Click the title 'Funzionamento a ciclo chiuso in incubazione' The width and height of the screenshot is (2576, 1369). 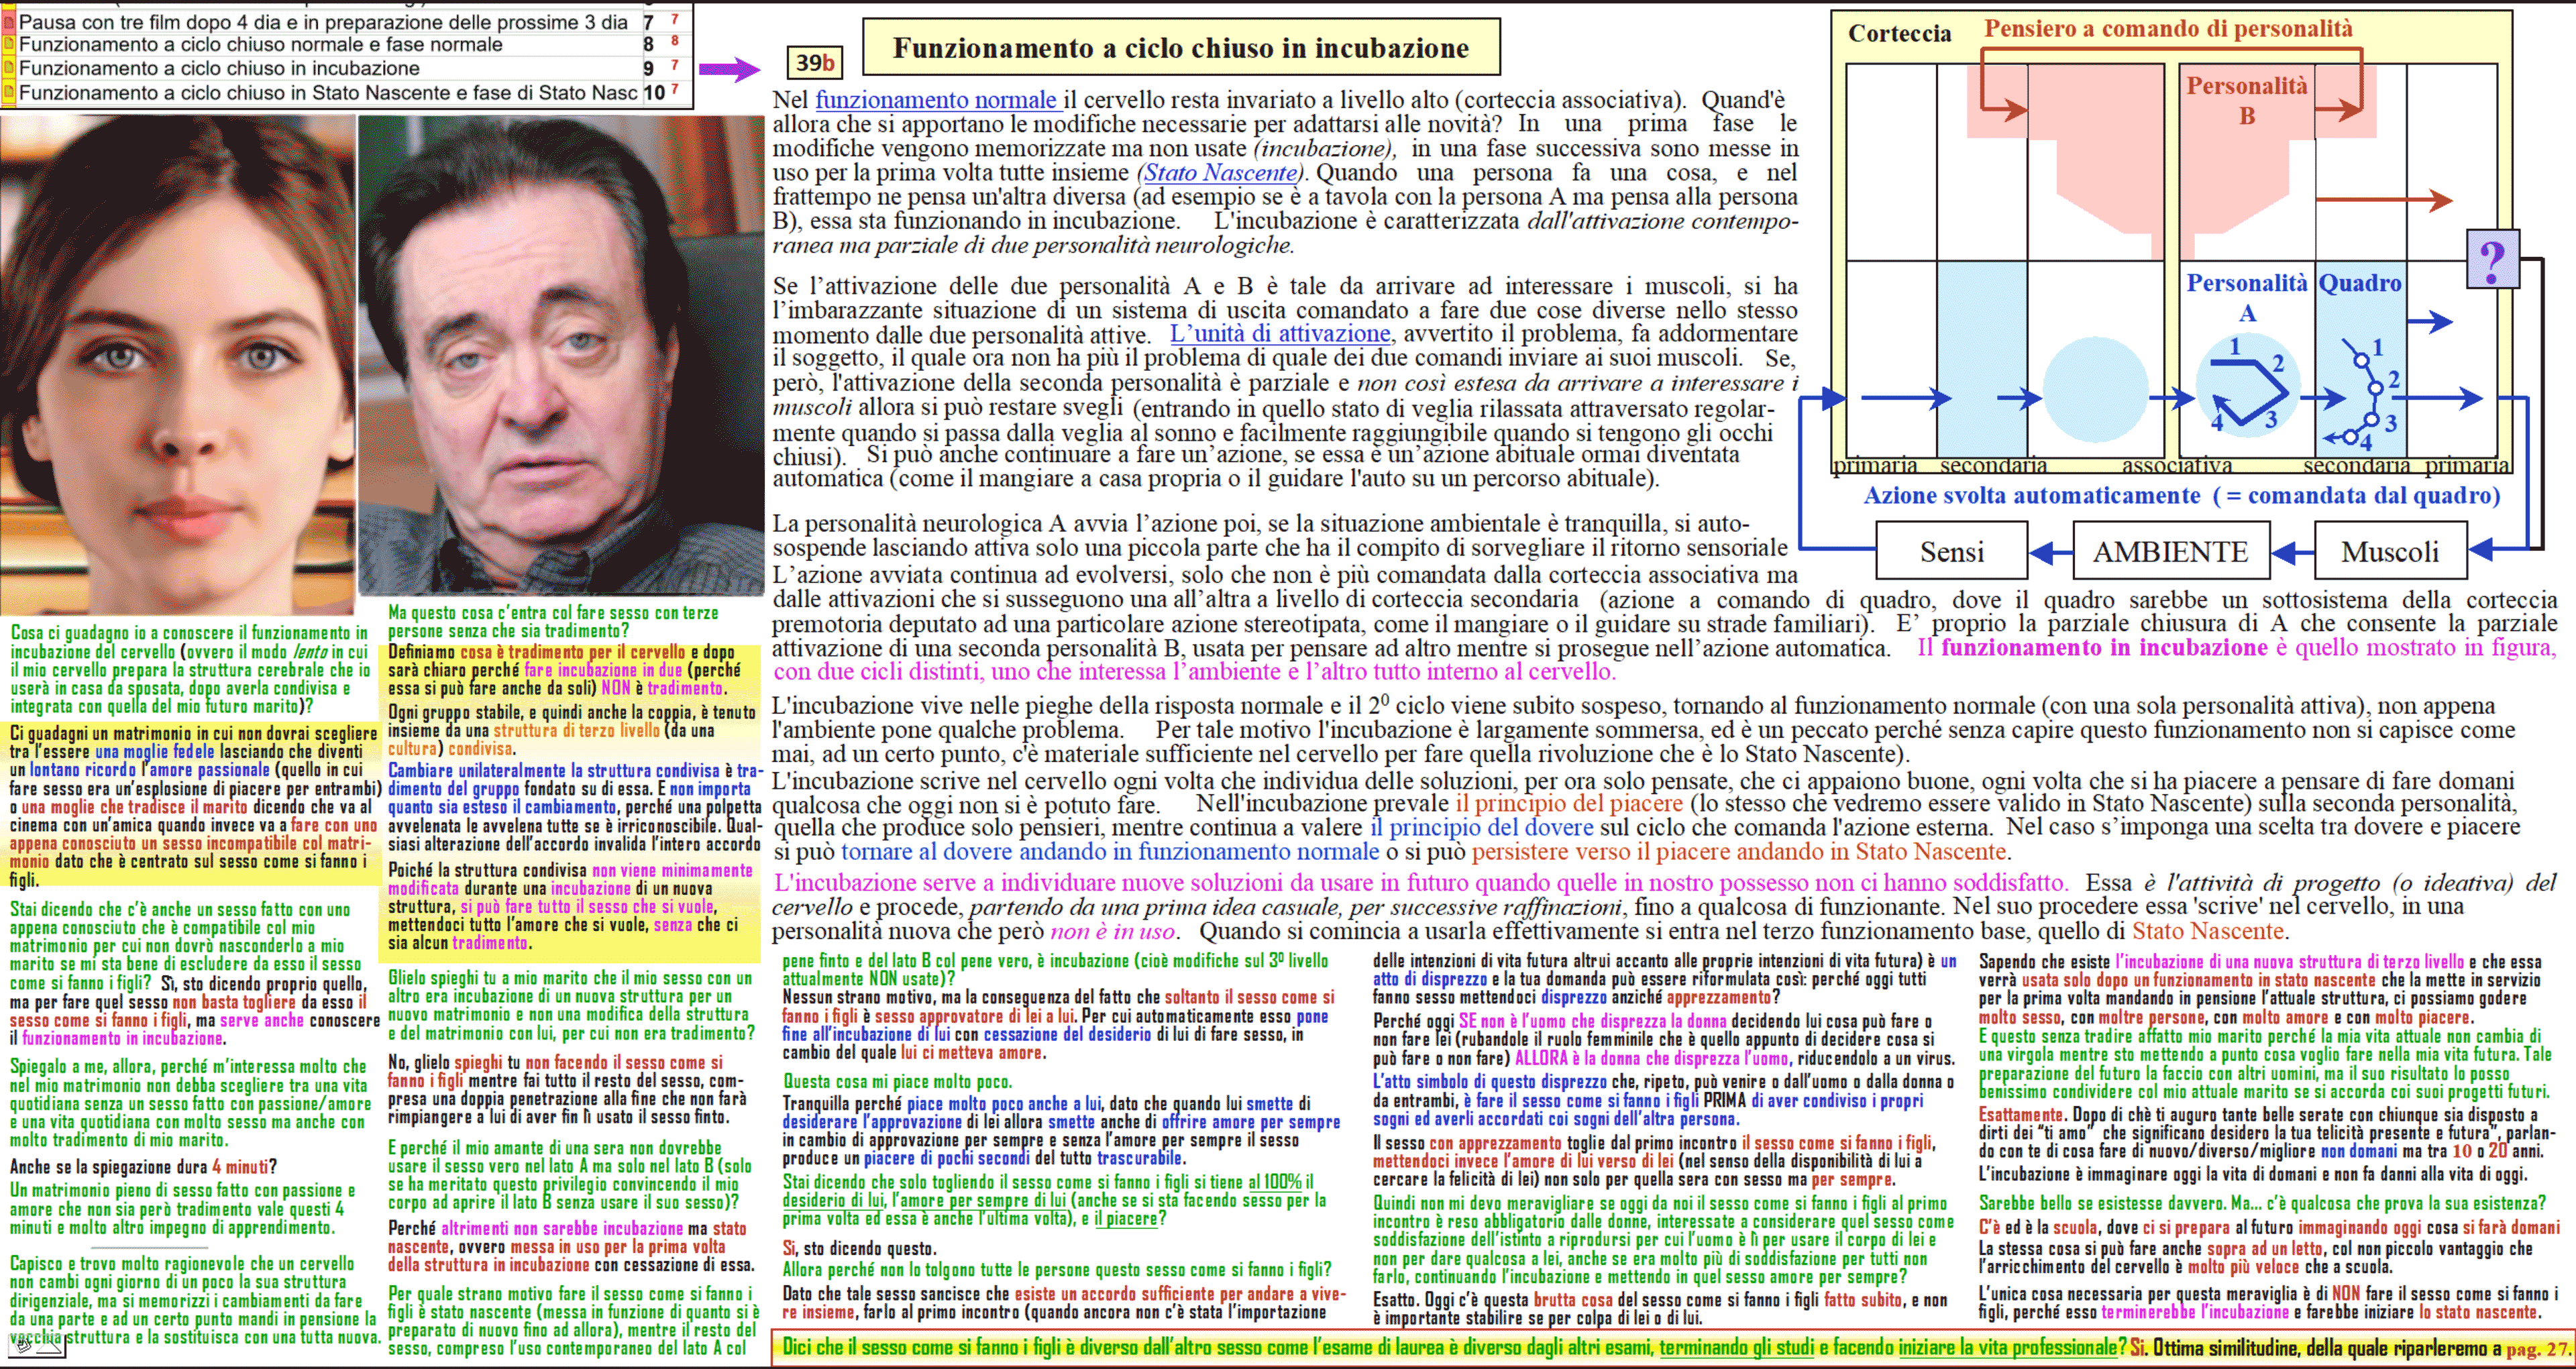pyautogui.click(x=1180, y=48)
